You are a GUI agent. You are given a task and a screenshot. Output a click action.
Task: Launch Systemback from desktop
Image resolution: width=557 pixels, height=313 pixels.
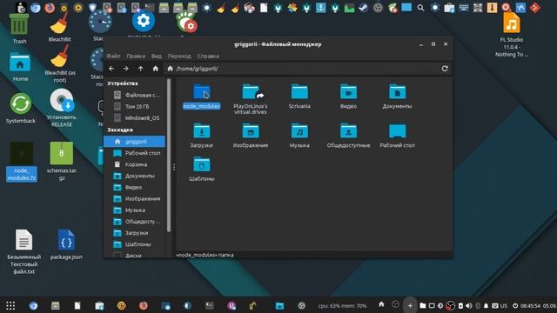(x=21, y=108)
